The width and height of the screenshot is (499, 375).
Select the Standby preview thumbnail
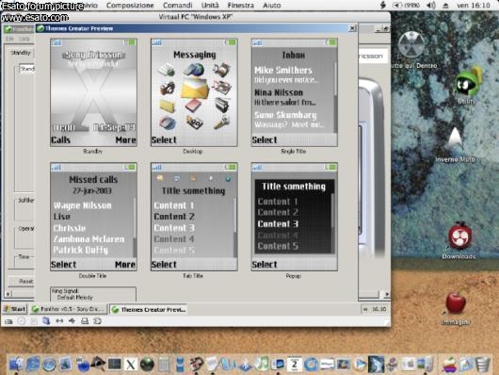[x=93, y=92]
